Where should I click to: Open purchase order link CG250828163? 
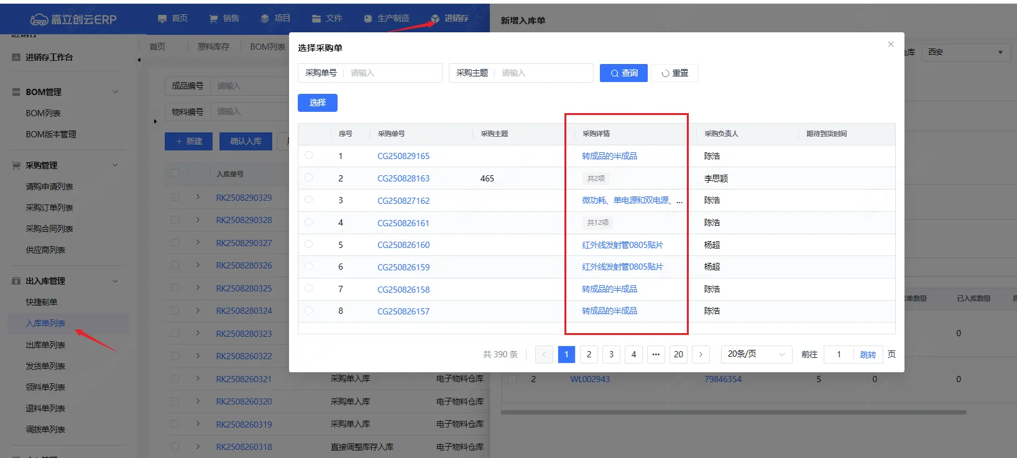point(403,178)
